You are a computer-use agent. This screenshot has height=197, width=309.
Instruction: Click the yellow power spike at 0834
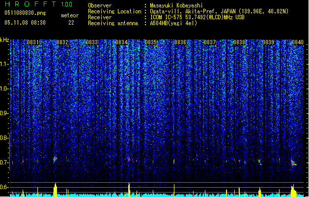(129, 189)
